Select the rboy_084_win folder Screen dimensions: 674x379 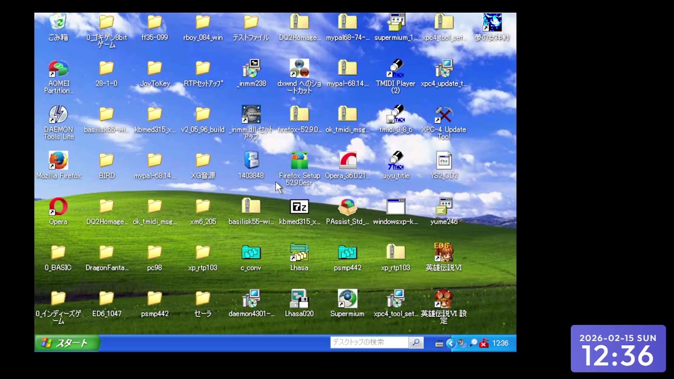203,23
